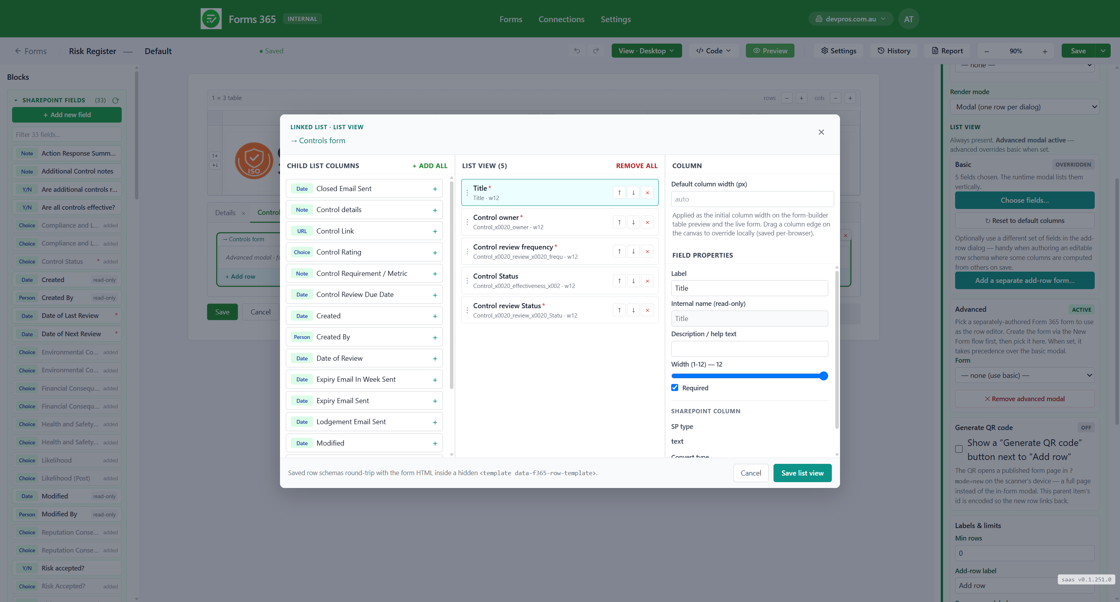This screenshot has width=1120, height=602.
Task: Click the Min rows input
Action: tap(1024, 553)
